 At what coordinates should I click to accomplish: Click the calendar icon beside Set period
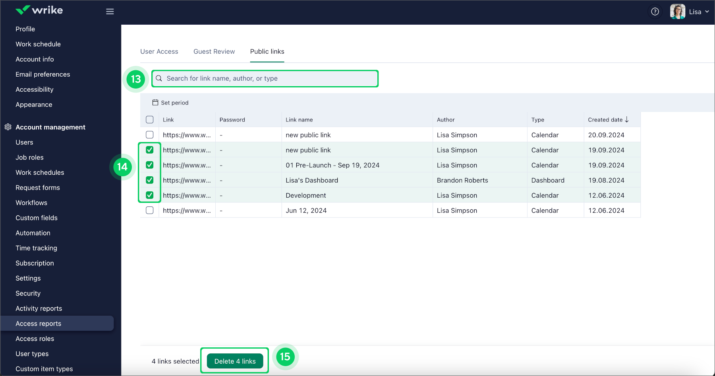pyautogui.click(x=155, y=102)
